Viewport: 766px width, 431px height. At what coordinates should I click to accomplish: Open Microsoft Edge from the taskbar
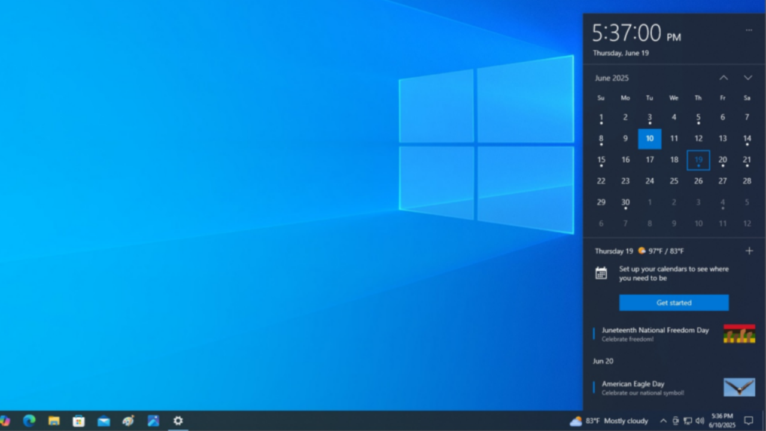pos(29,421)
